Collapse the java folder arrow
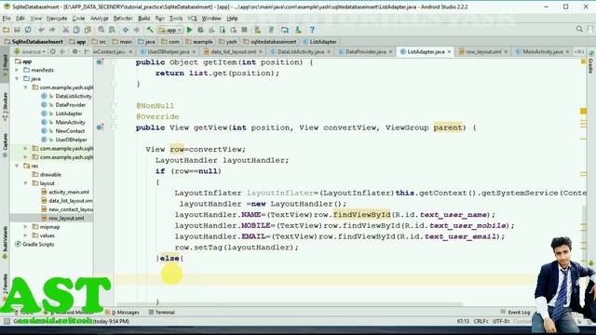This screenshot has width=596, height=335. [17, 79]
